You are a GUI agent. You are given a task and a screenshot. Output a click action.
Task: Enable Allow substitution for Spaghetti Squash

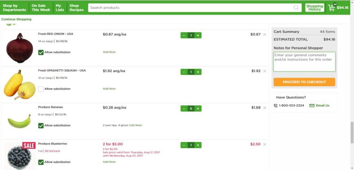point(41,89)
